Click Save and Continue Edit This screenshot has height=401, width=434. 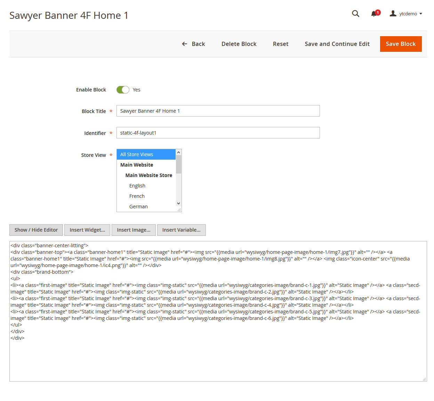click(337, 44)
